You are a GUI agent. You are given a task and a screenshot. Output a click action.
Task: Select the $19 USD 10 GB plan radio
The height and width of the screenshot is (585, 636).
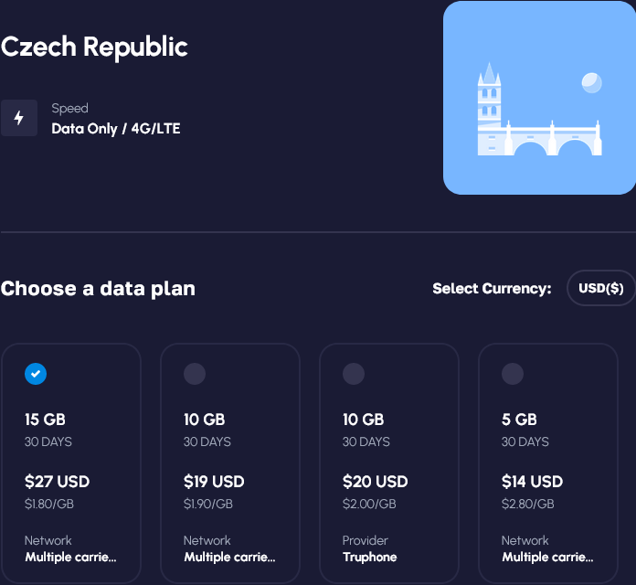(195, 373)
